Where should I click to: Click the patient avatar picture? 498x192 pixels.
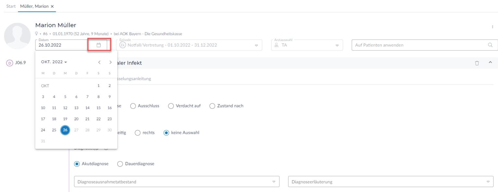[x=17, y=36]
